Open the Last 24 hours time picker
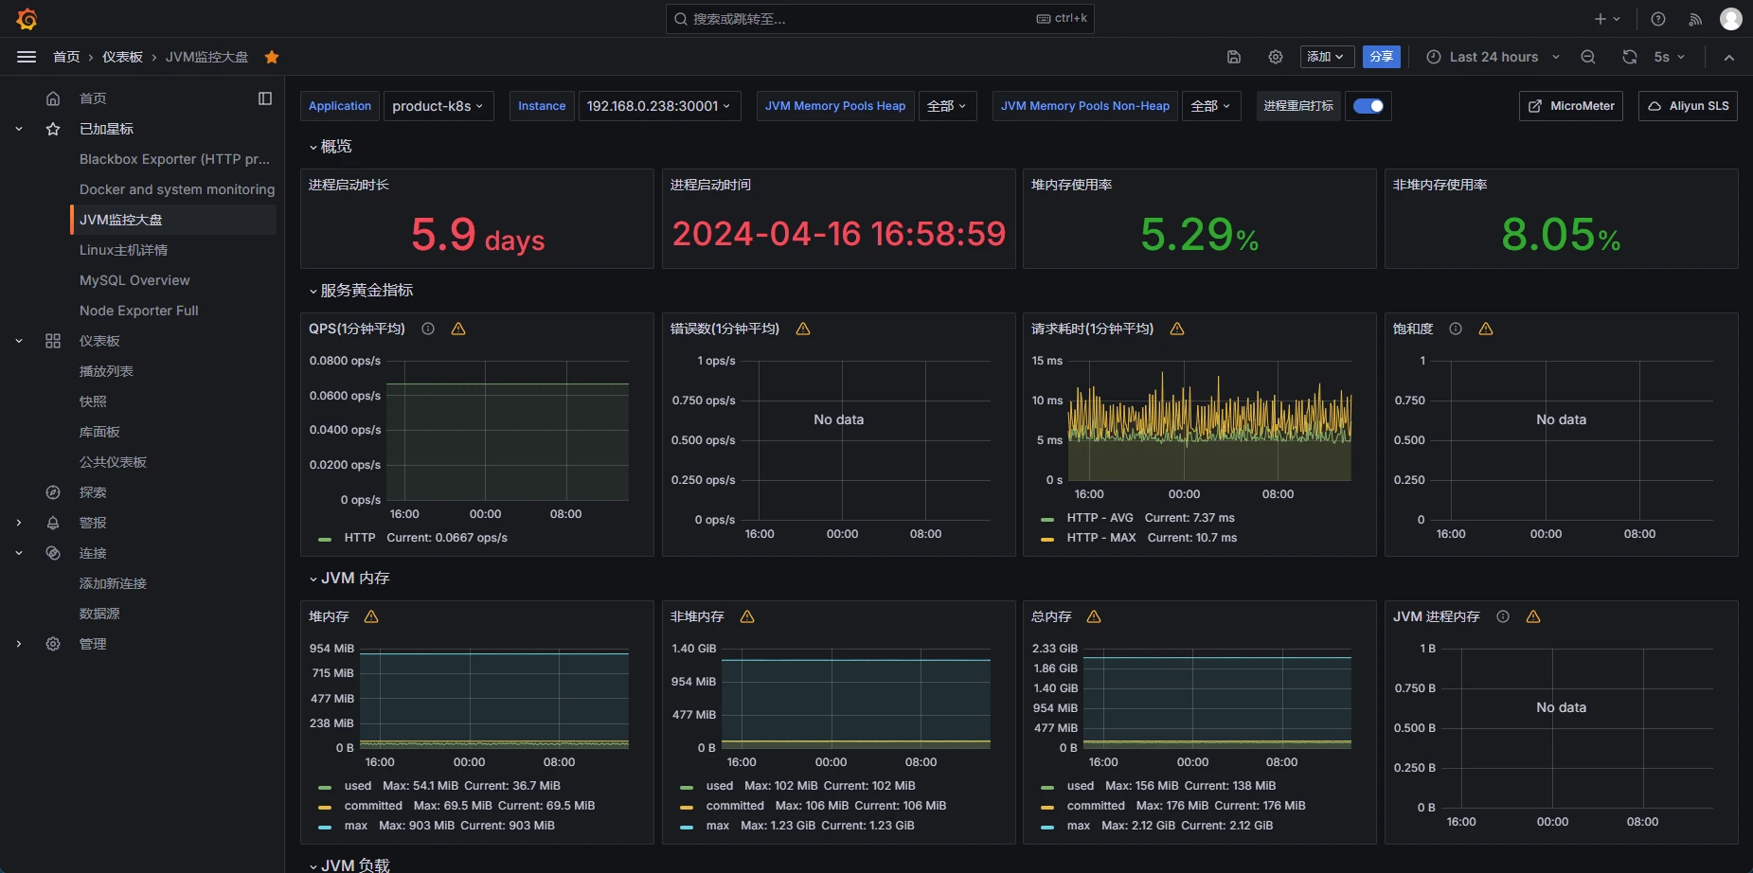This screenshot has width=1753, height=873. 1493,57
